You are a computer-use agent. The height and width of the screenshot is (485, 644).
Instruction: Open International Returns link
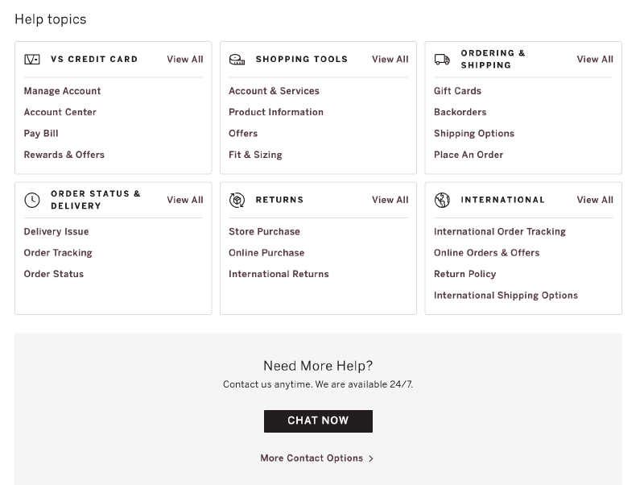[x=279, y=274]
